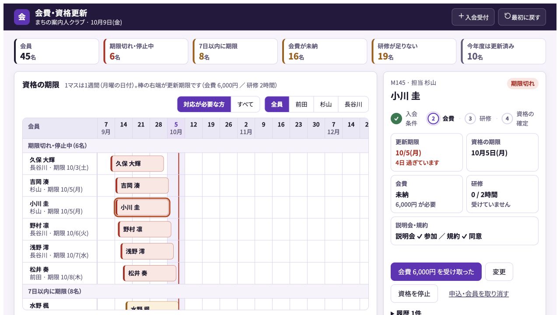This screenshot has height=315, width=560.
Task: Click 会費 6,000円 を受け取った button
Action: (x=436, y=272)
